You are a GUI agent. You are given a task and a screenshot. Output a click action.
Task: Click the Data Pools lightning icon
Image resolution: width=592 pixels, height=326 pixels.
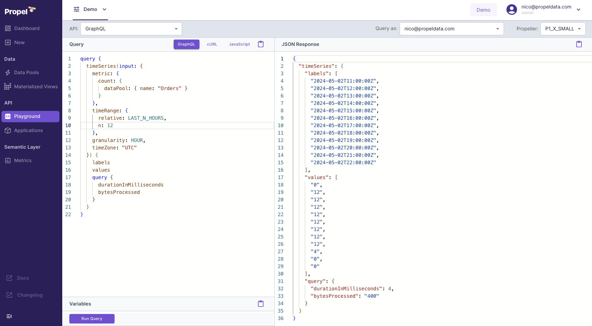[8, 72]
